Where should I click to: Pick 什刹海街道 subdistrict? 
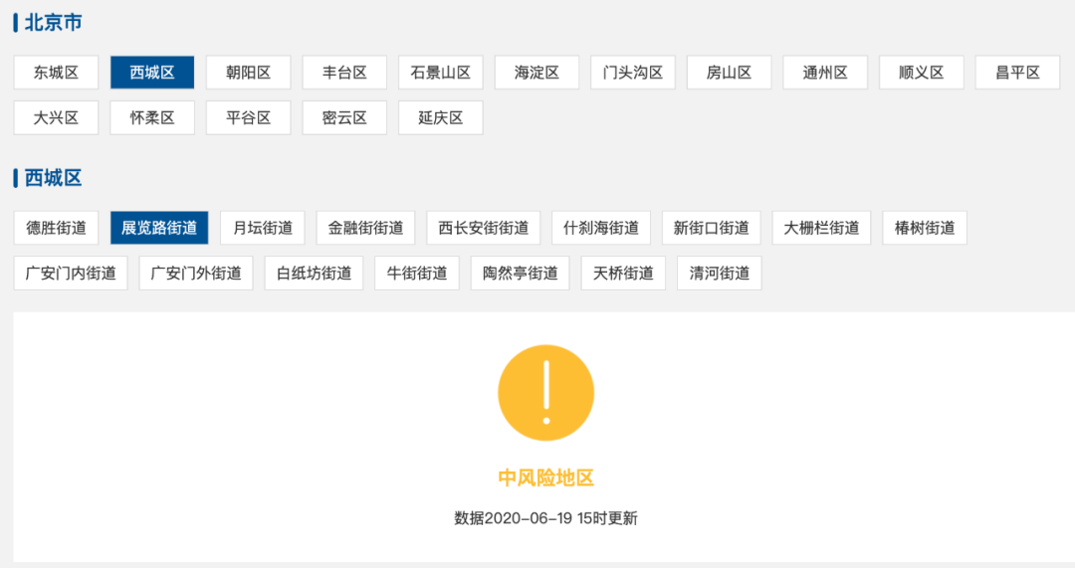pyautogui.click(x=601, y=228)
